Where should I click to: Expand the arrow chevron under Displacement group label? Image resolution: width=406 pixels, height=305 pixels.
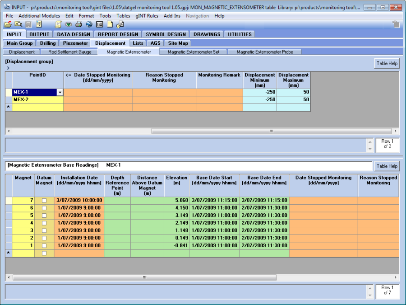8,68
